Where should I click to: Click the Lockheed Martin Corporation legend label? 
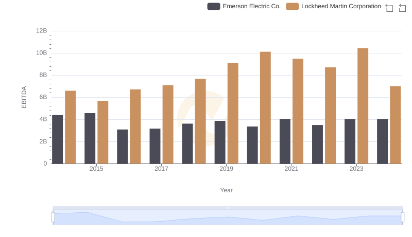[341, 6]
